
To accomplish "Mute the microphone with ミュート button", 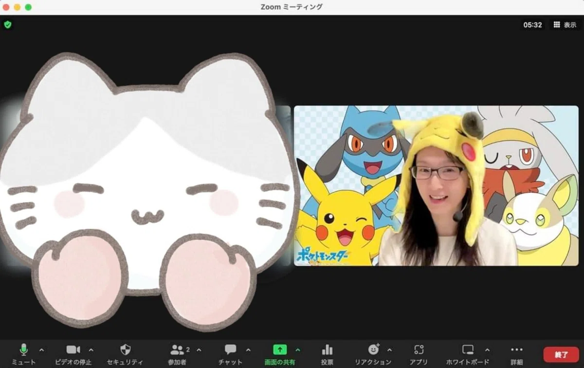I will 23,354.
